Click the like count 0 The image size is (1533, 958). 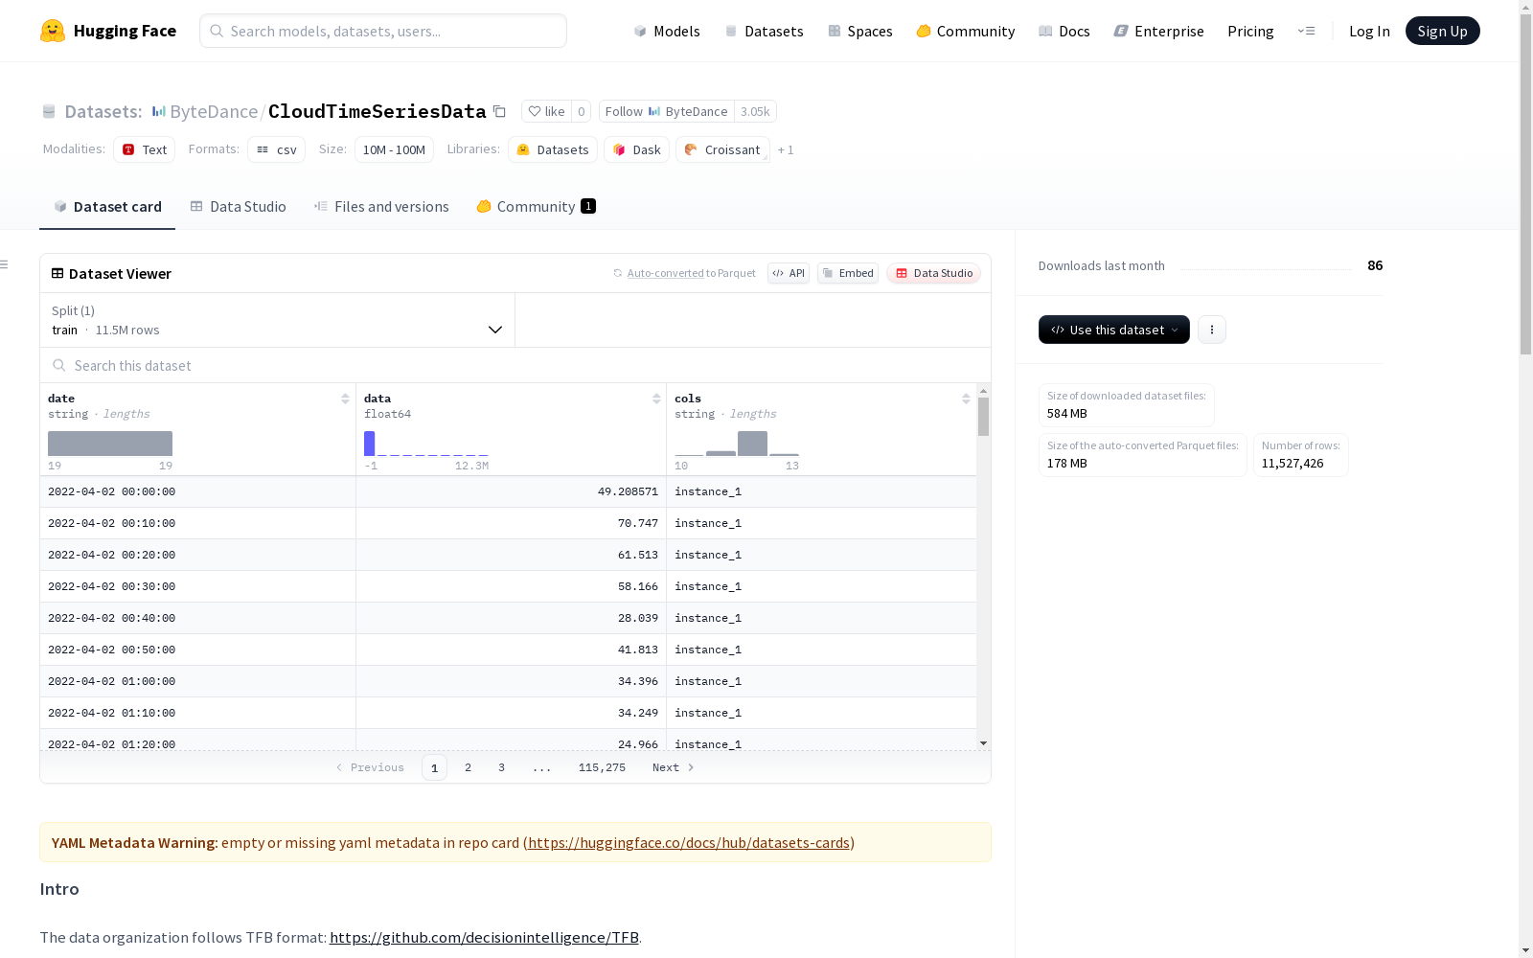click(582, 111)
